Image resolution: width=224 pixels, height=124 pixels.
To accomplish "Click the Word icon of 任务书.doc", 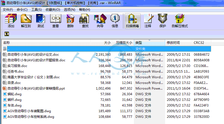I will coord(5,71).
